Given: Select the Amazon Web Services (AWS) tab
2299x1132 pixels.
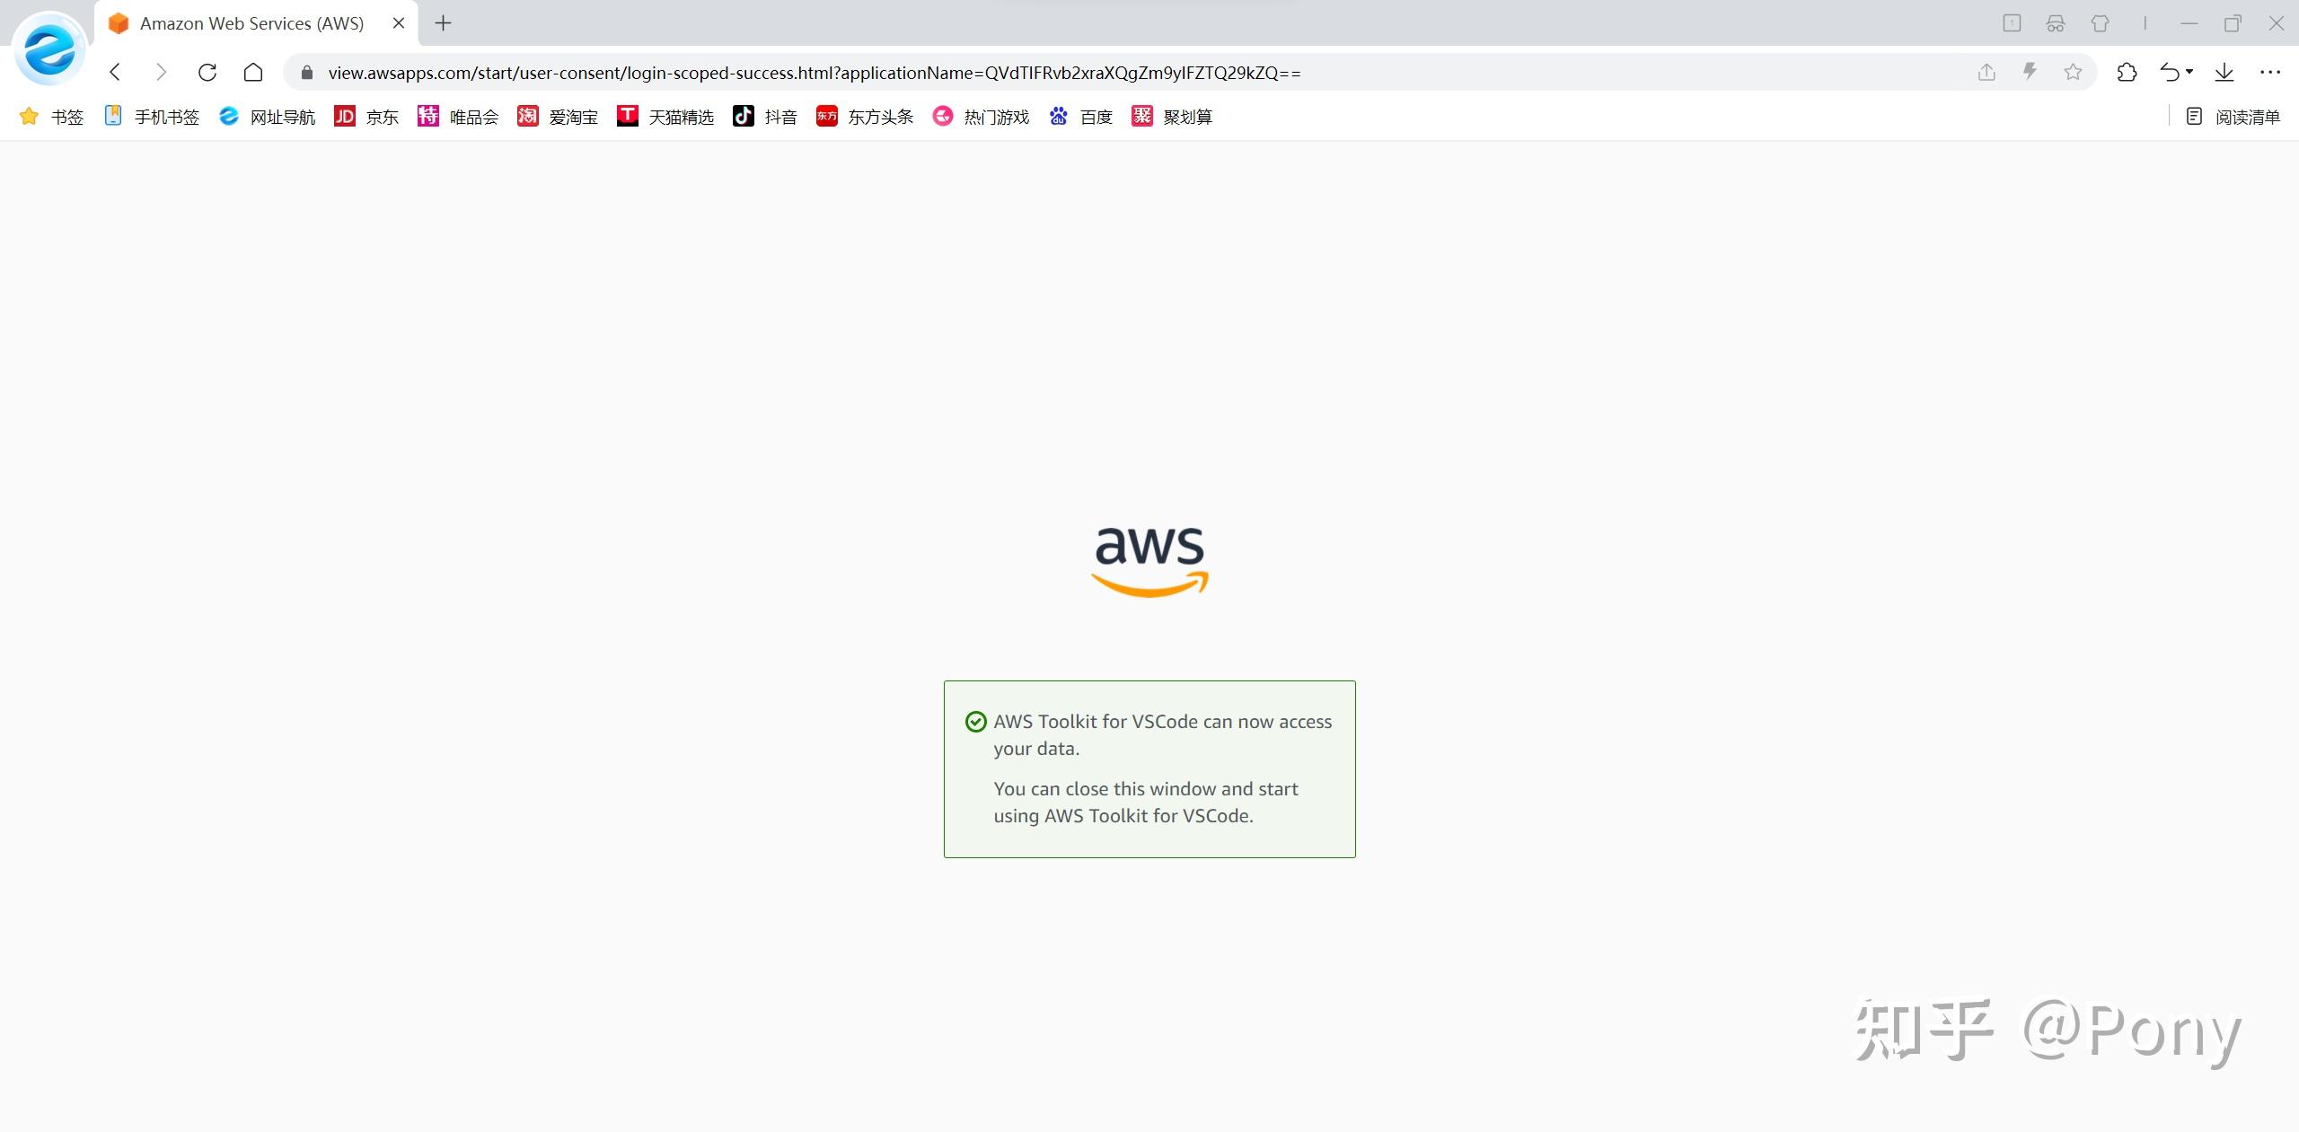Looking at the screenshot, I should tap(251, 23).
